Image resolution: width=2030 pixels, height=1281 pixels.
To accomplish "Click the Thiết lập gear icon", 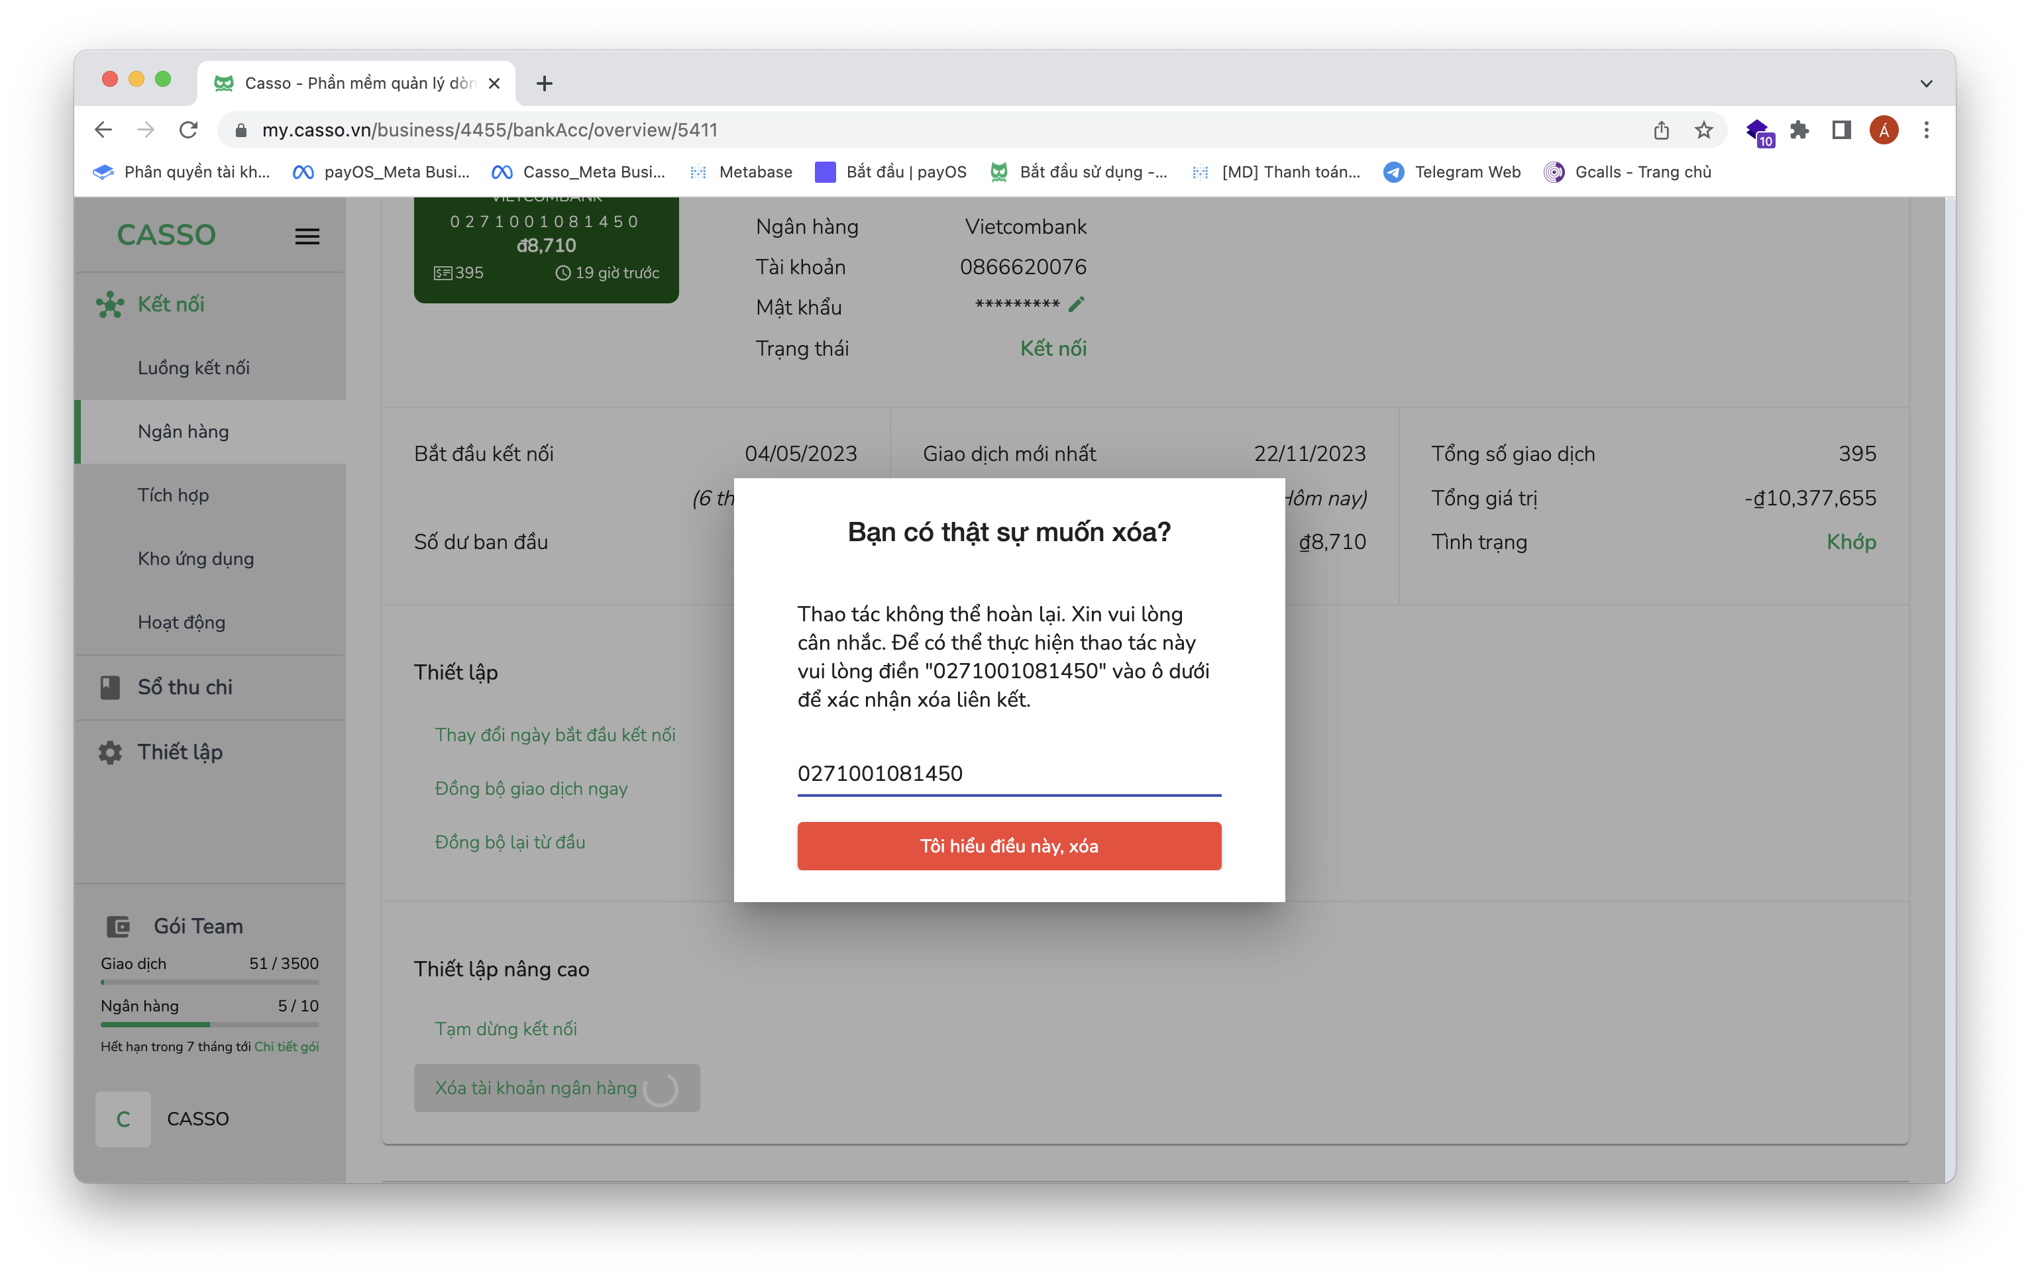I will [109, 752].
